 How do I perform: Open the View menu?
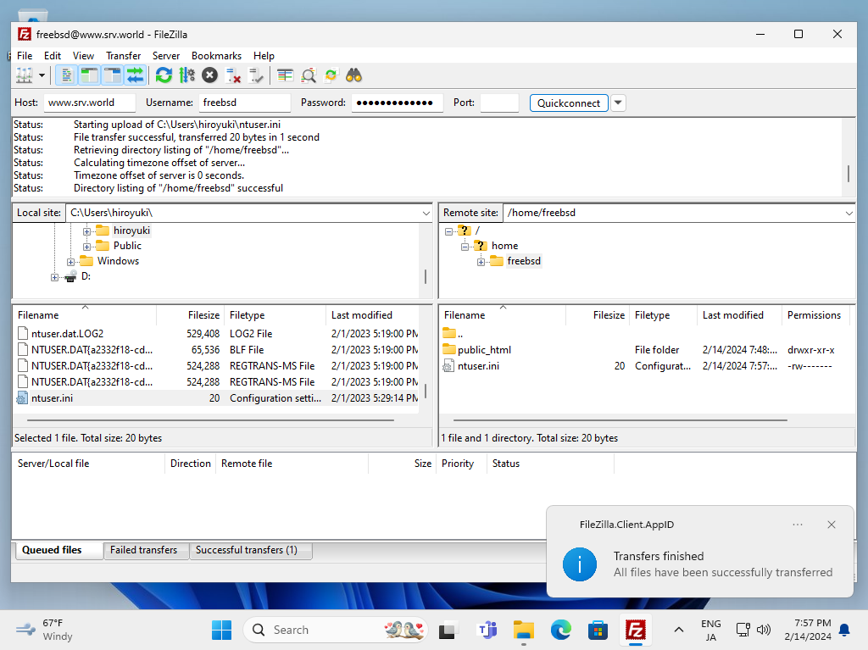[x=83, y=55]
